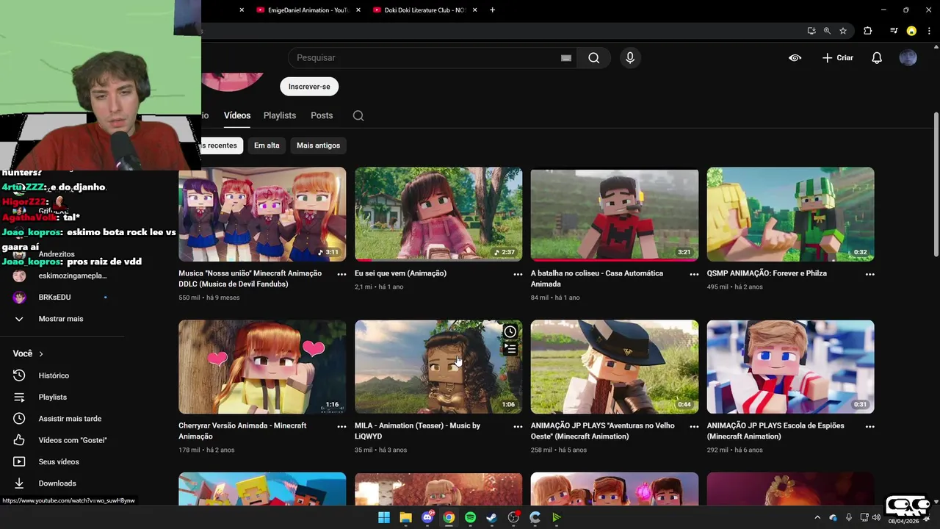This screenshot has height=529, width=940.
Task: Open the on-screen keyboard icon in search box
Action: coord(566,58)
